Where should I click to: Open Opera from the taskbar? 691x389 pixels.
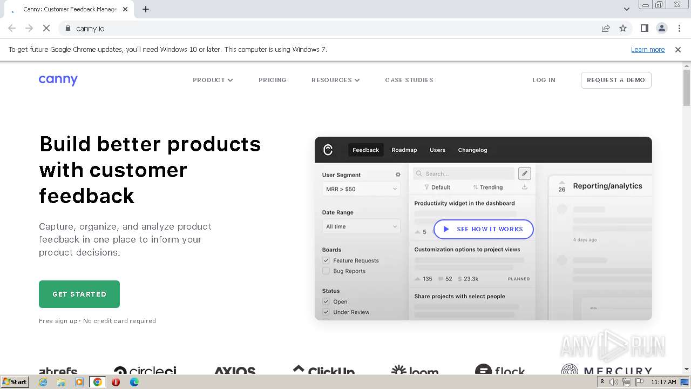point(116,382)
